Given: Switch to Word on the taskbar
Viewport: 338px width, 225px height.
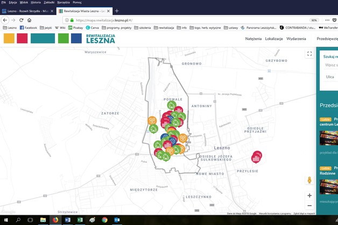Looking at the screenshot, I should point(68,220).
